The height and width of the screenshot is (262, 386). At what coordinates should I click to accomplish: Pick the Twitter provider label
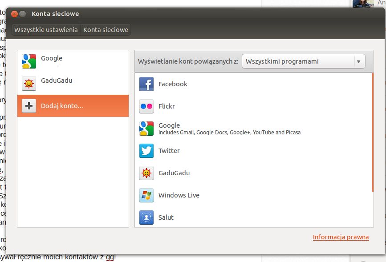(169, 151)
